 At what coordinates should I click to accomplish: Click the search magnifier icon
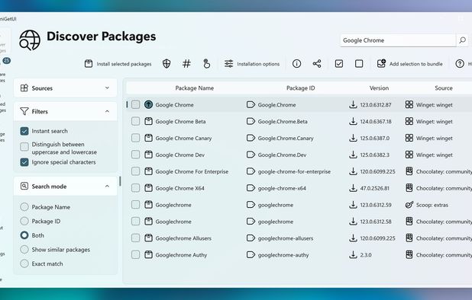point(462,40)
